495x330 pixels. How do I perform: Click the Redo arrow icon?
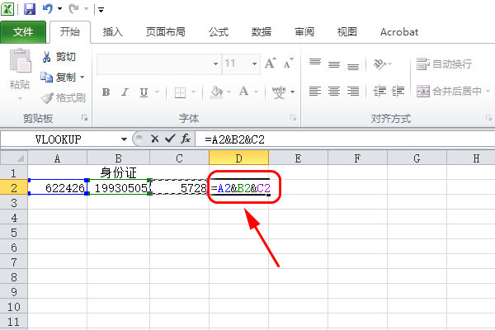tap(73, 9)
